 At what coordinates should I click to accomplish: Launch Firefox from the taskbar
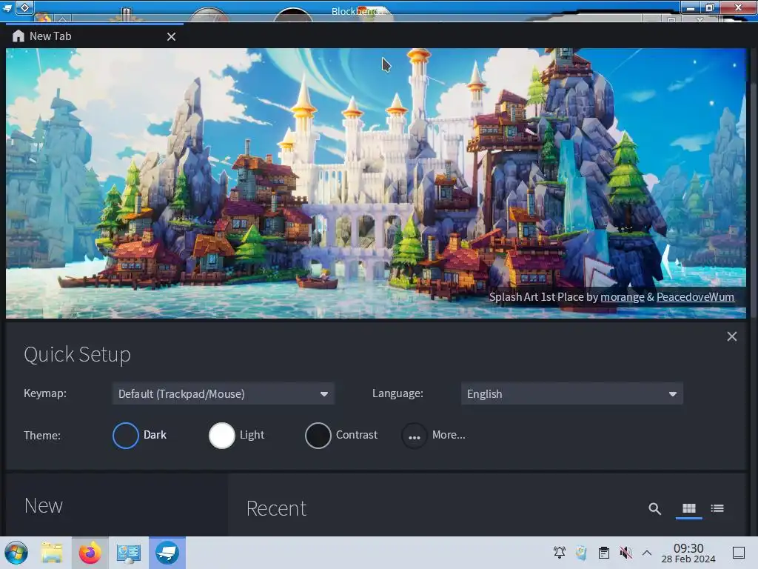(x=90, y=553)
